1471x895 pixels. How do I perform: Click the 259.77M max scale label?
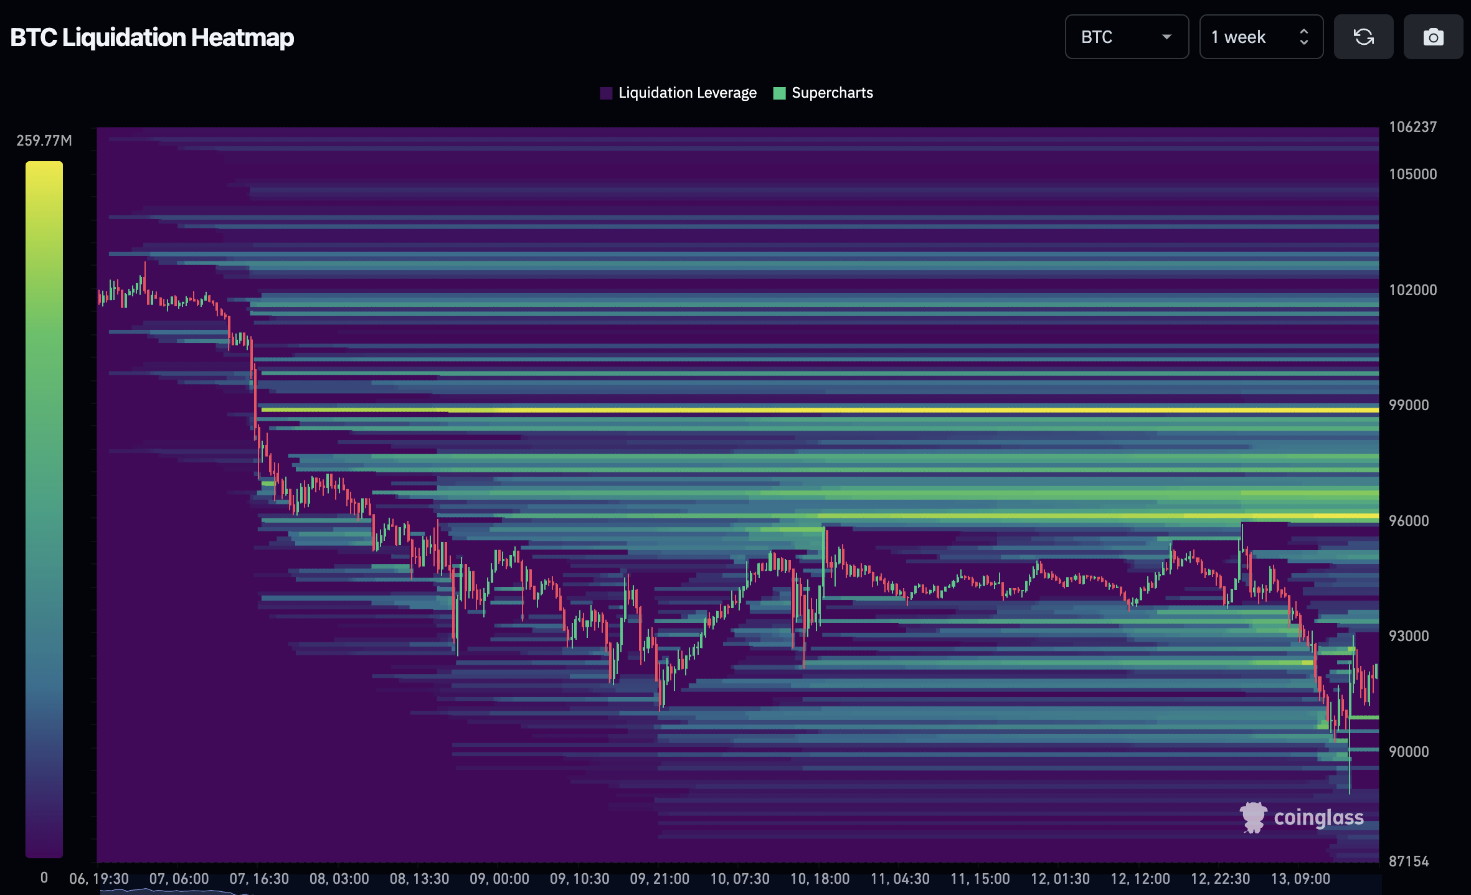click(44, 141)
